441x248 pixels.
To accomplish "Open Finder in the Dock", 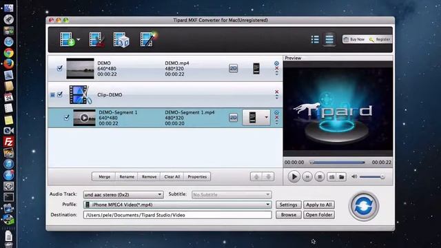I will coord(8,8).
